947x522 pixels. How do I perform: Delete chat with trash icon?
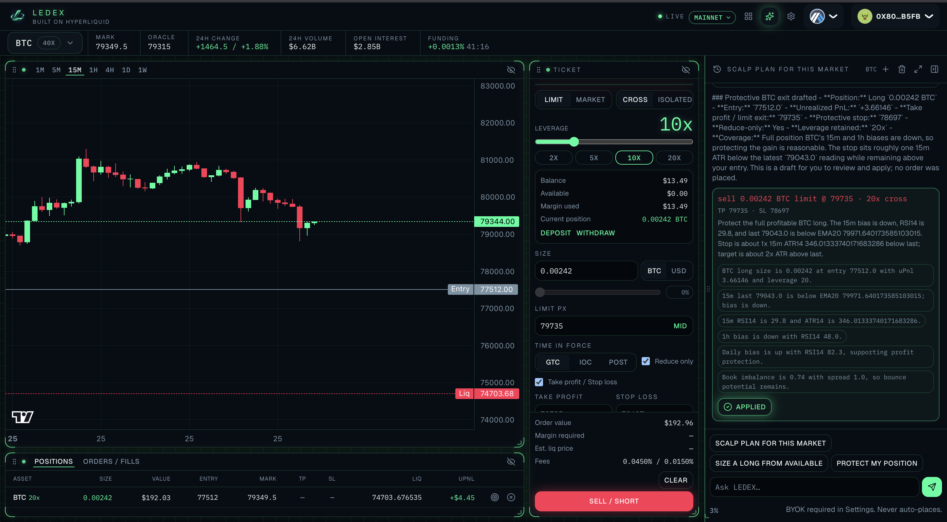[902, 69]
